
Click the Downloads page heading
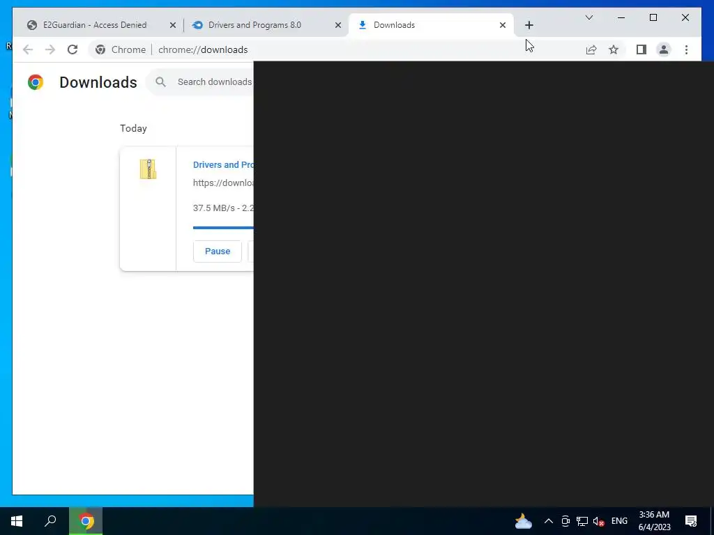(98, 82)
